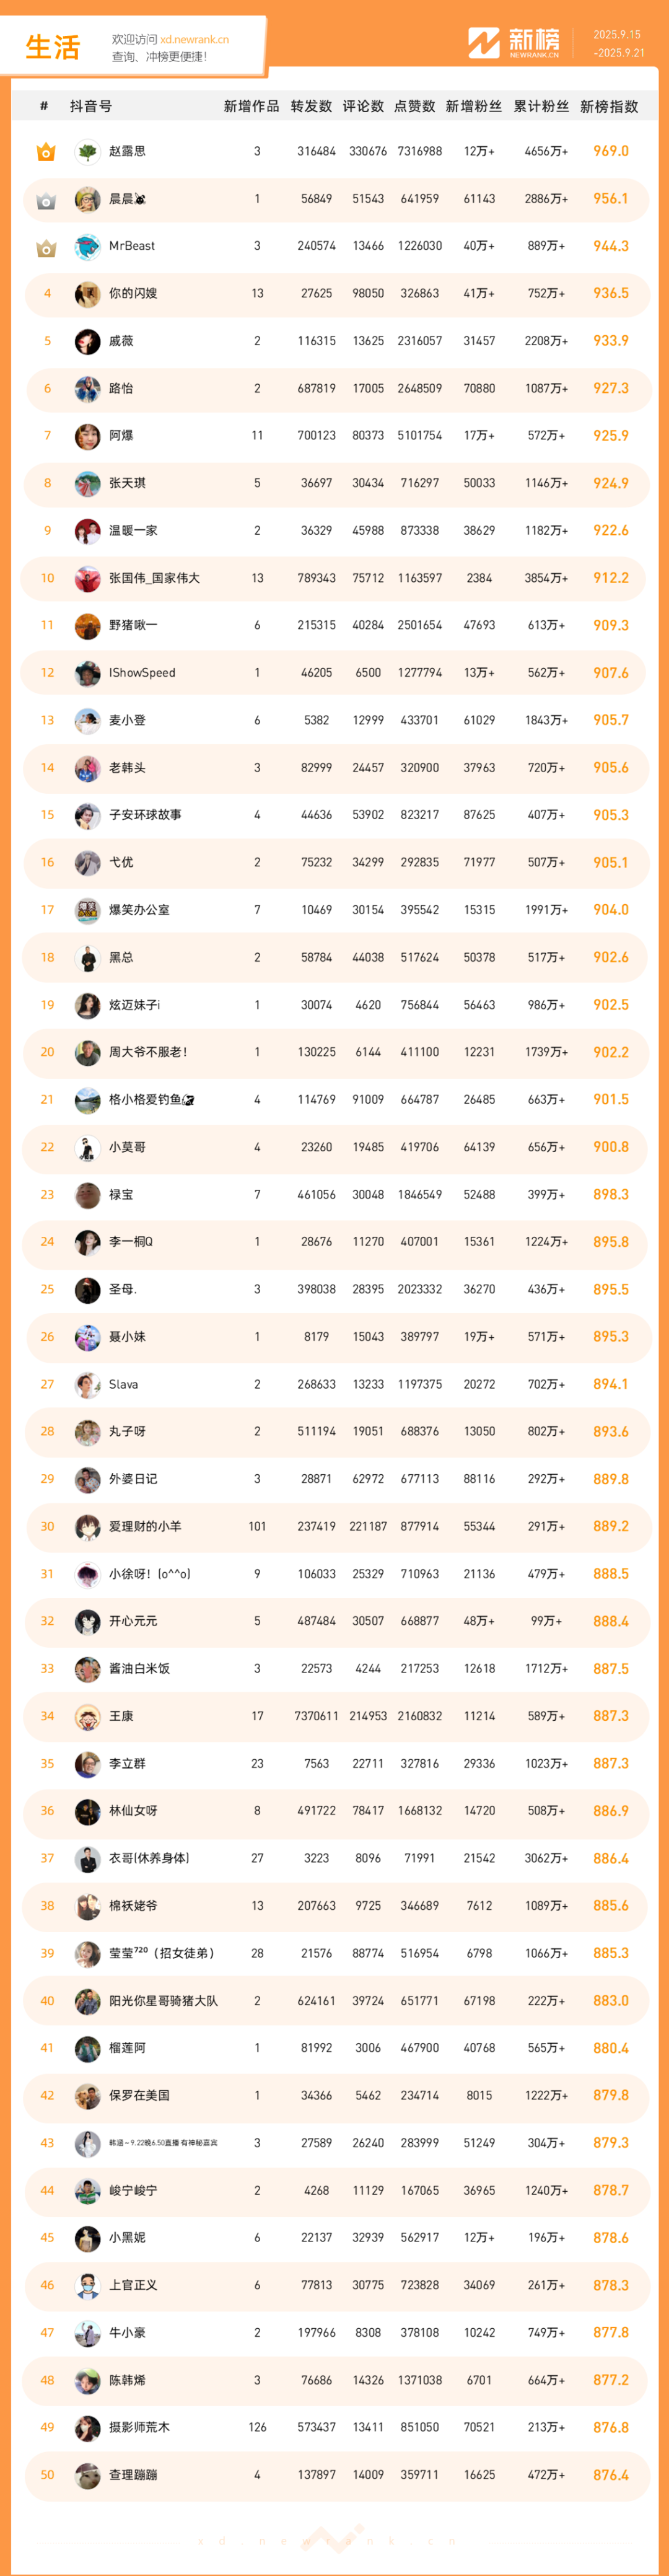Image resolution: width=669 pixels, height=2576 pixels.
Task: Open 赵露思's avatar
Action: point(87,152)
